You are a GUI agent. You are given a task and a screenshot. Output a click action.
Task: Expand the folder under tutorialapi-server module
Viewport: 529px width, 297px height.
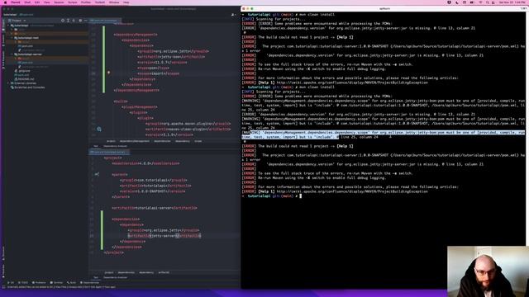[16, 59]
